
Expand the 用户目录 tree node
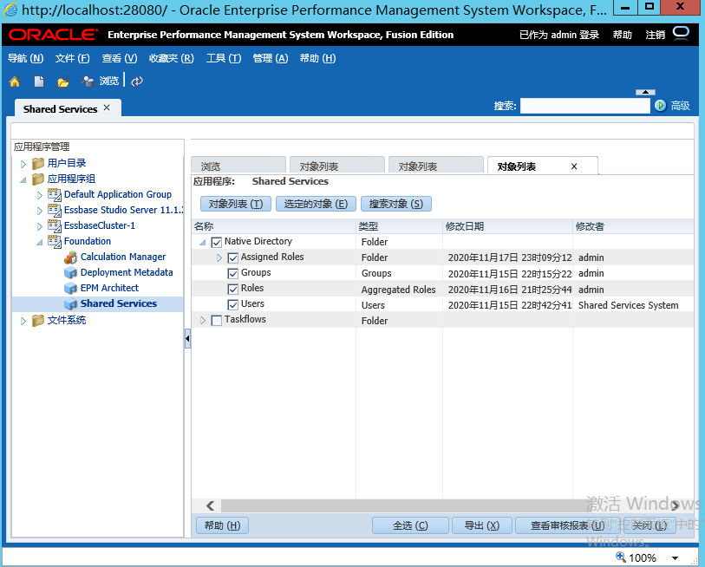pos(23,164)
